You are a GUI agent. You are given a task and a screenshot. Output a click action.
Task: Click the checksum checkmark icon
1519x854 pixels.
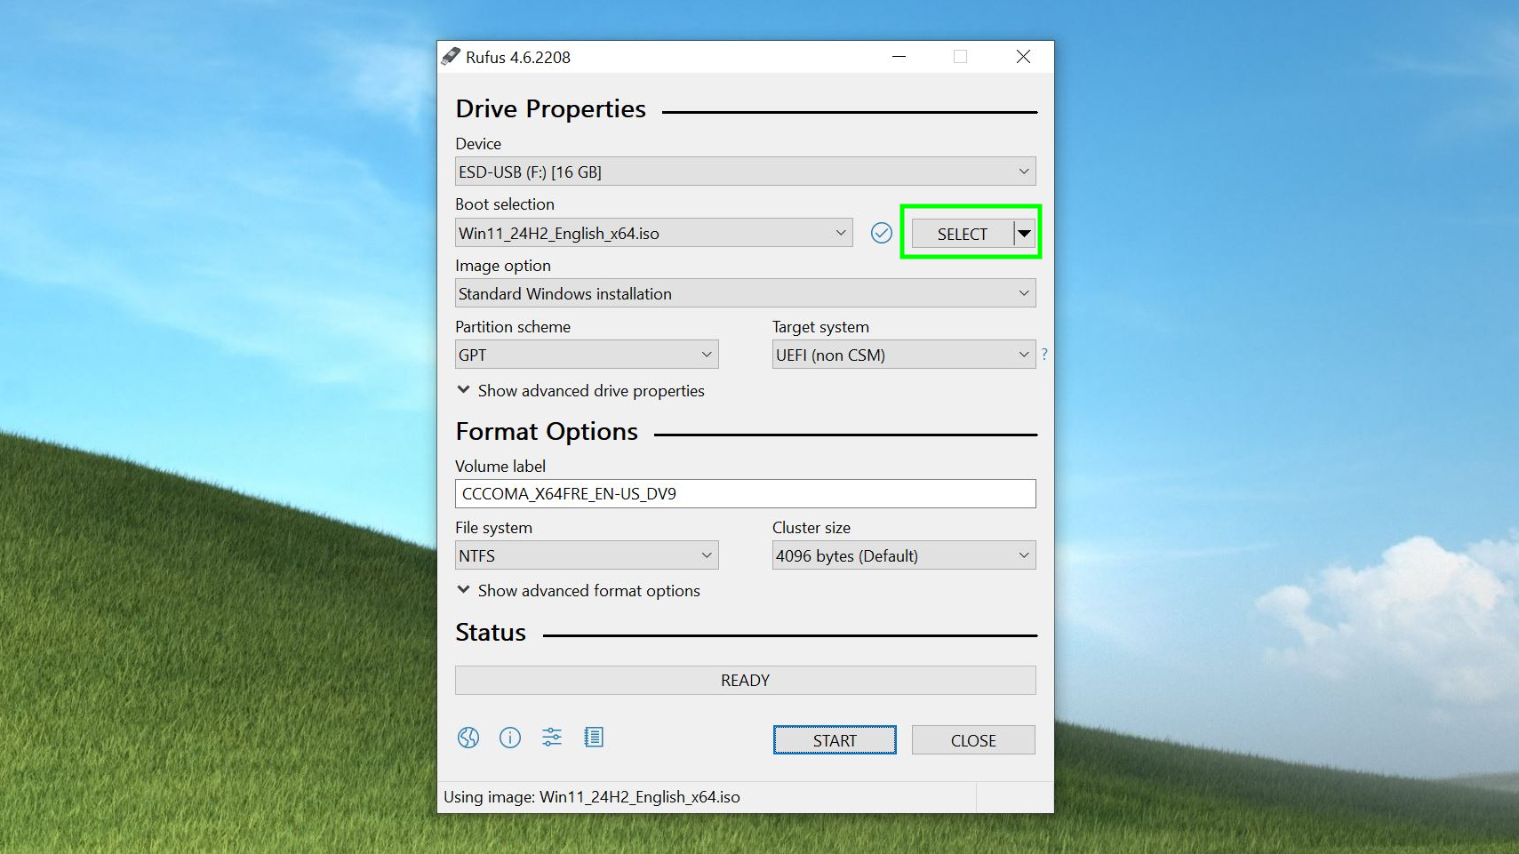[881, 233]
